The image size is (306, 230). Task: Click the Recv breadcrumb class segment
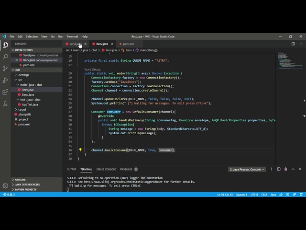pyautogui.click(x=126, y=50)
